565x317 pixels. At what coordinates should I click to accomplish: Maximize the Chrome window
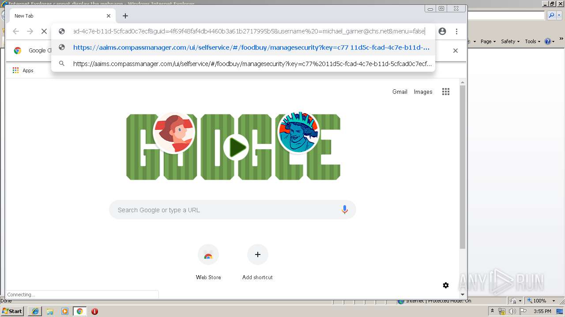click(x=441, y=8)
